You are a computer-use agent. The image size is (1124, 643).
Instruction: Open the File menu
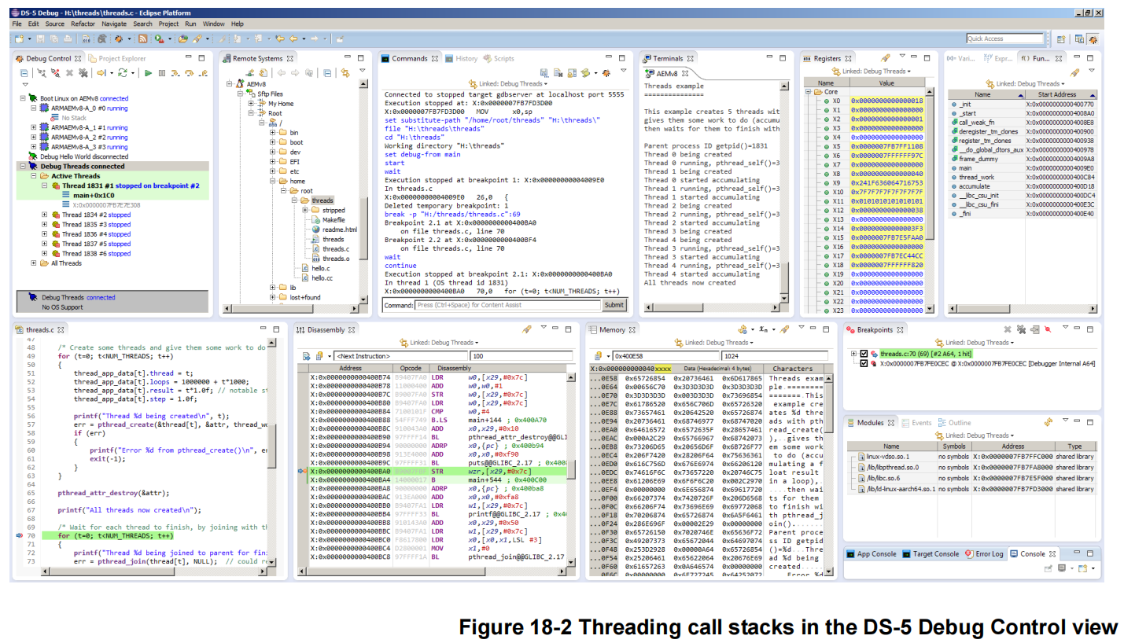17,24
